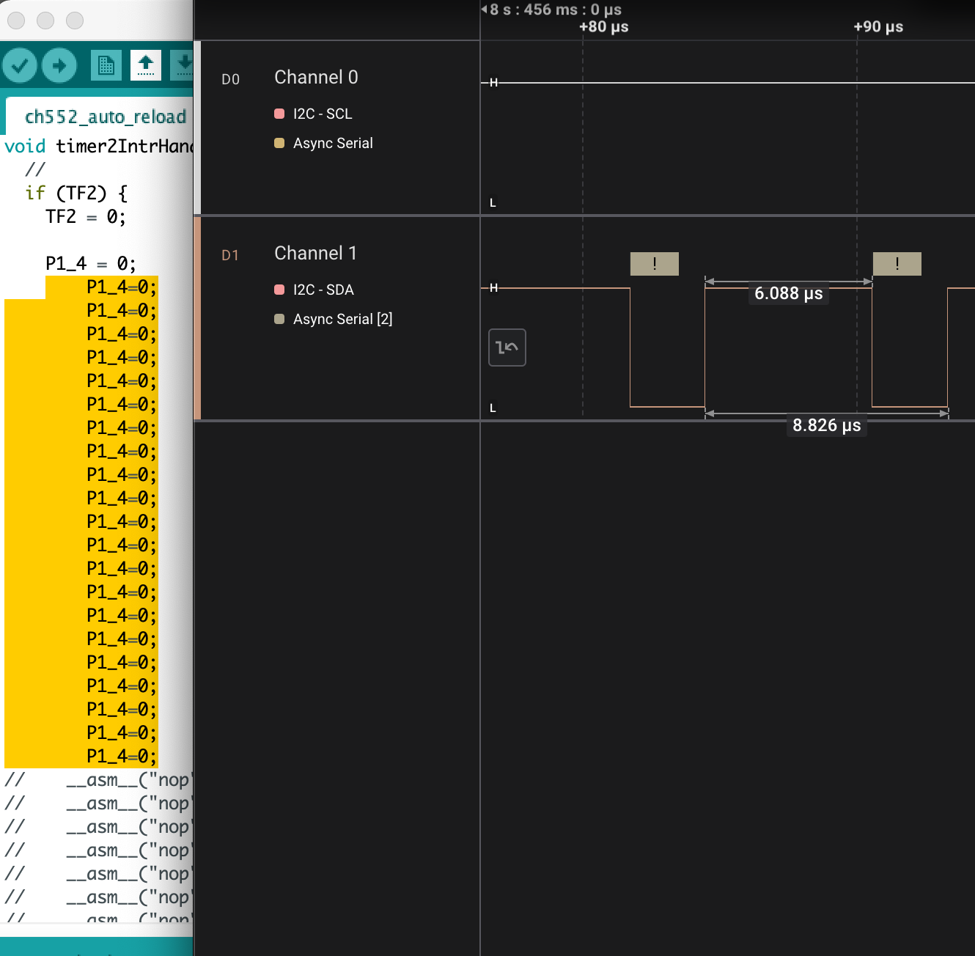Click the 'P1_4 = 0;' unhighlighted code line
The image size is (975, 956).
(x=91, y=263)
